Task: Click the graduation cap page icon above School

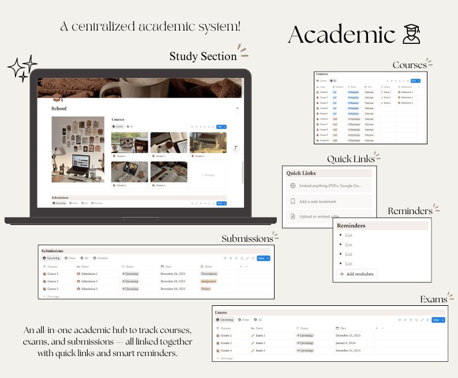Action: (58, 98)
